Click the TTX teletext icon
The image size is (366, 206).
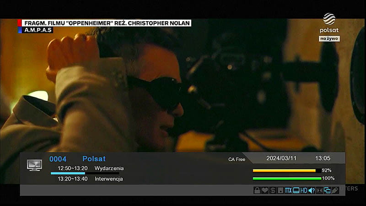[288, 190]
